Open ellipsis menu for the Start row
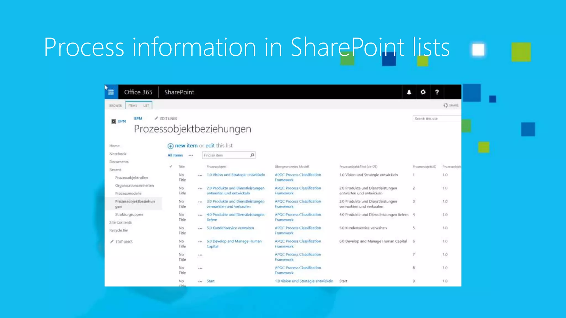566x318 pixels. 200,282
